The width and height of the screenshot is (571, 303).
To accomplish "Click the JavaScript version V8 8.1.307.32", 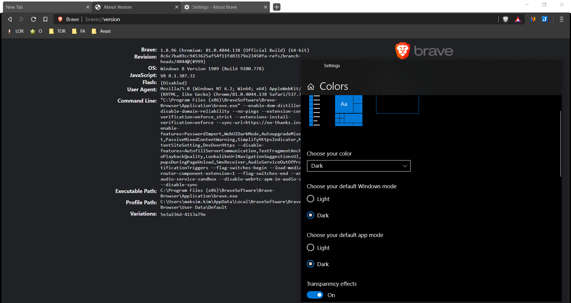I will coord(178,76).
